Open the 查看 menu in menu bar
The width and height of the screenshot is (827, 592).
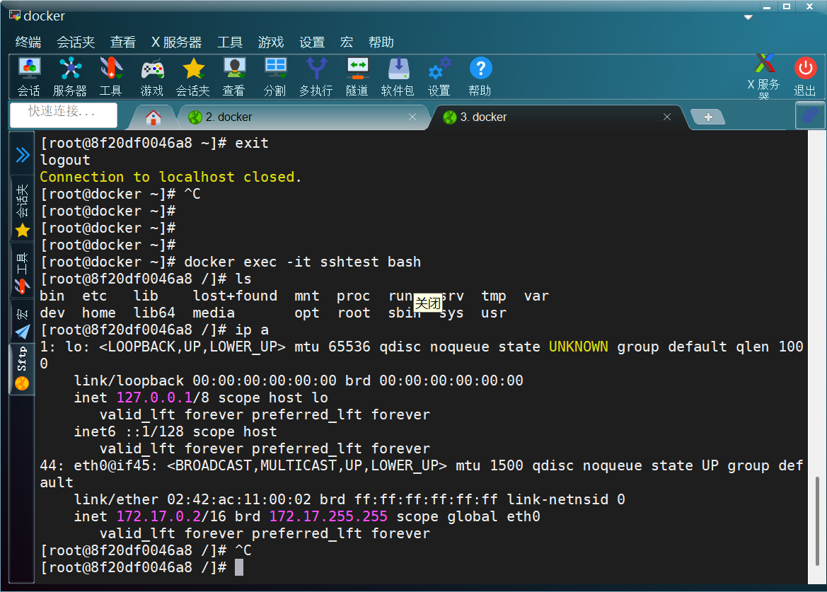pos(123,42)
